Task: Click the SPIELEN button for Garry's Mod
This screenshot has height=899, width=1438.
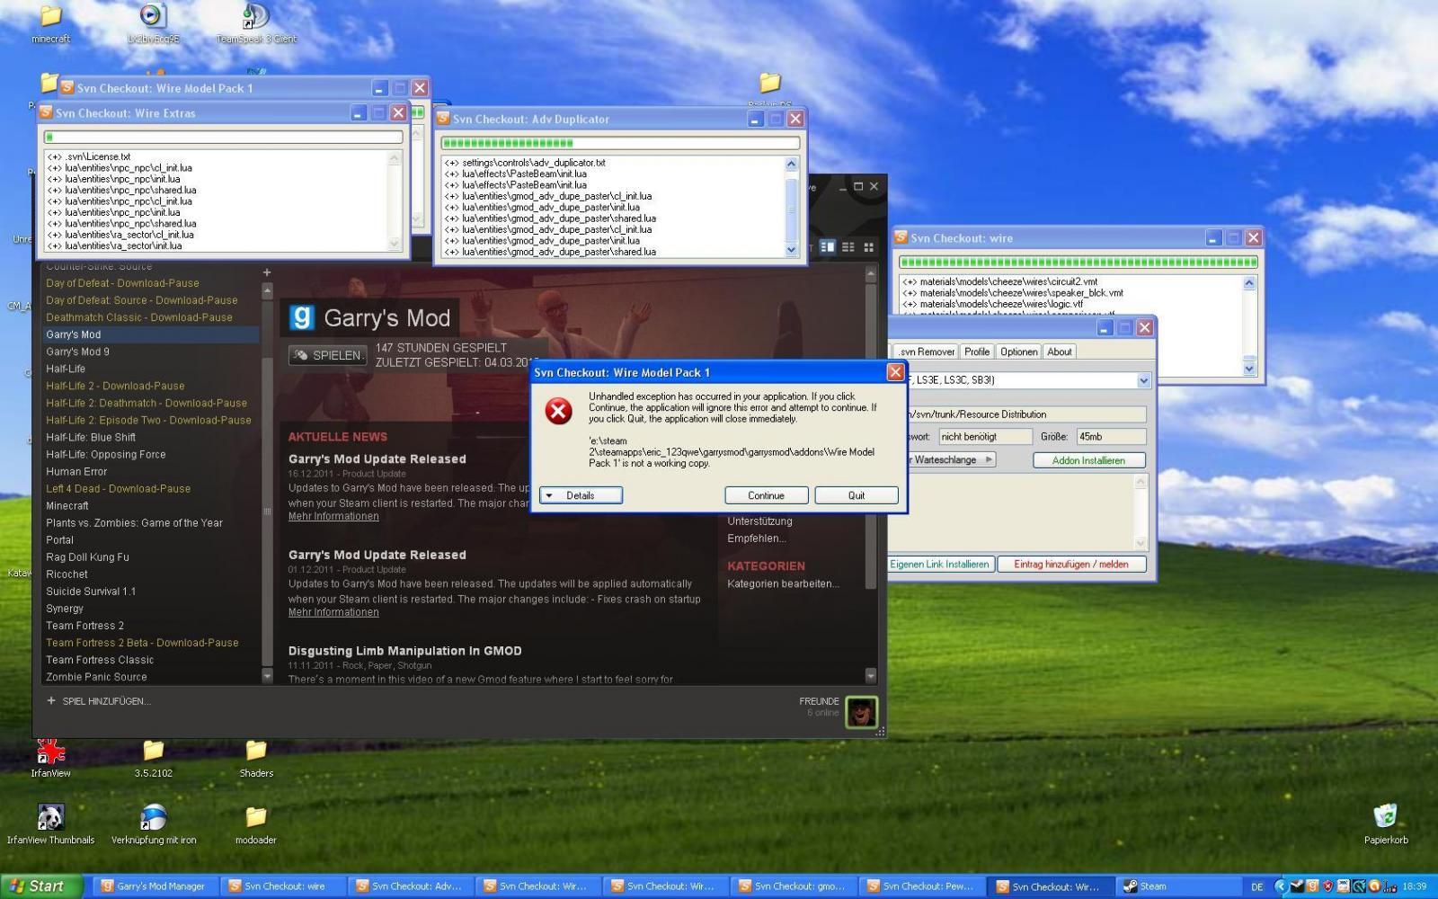Action: (x=328, y=355)
